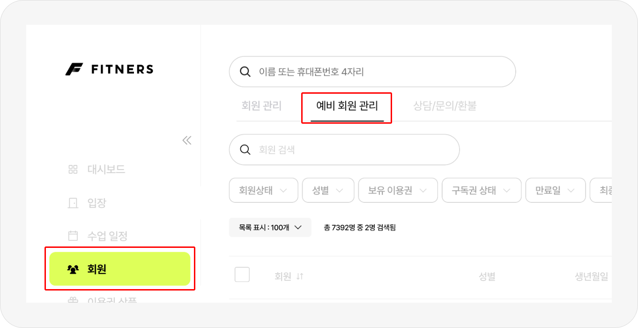
Task: Click the dashboard grid icon
Action: point(73,170)
